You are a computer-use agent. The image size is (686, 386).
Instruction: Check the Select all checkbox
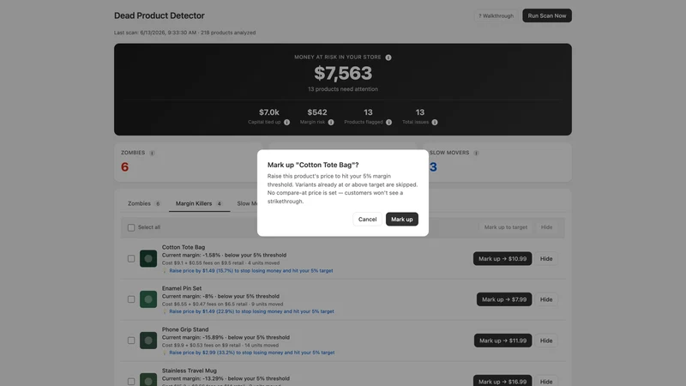[131, 227]
